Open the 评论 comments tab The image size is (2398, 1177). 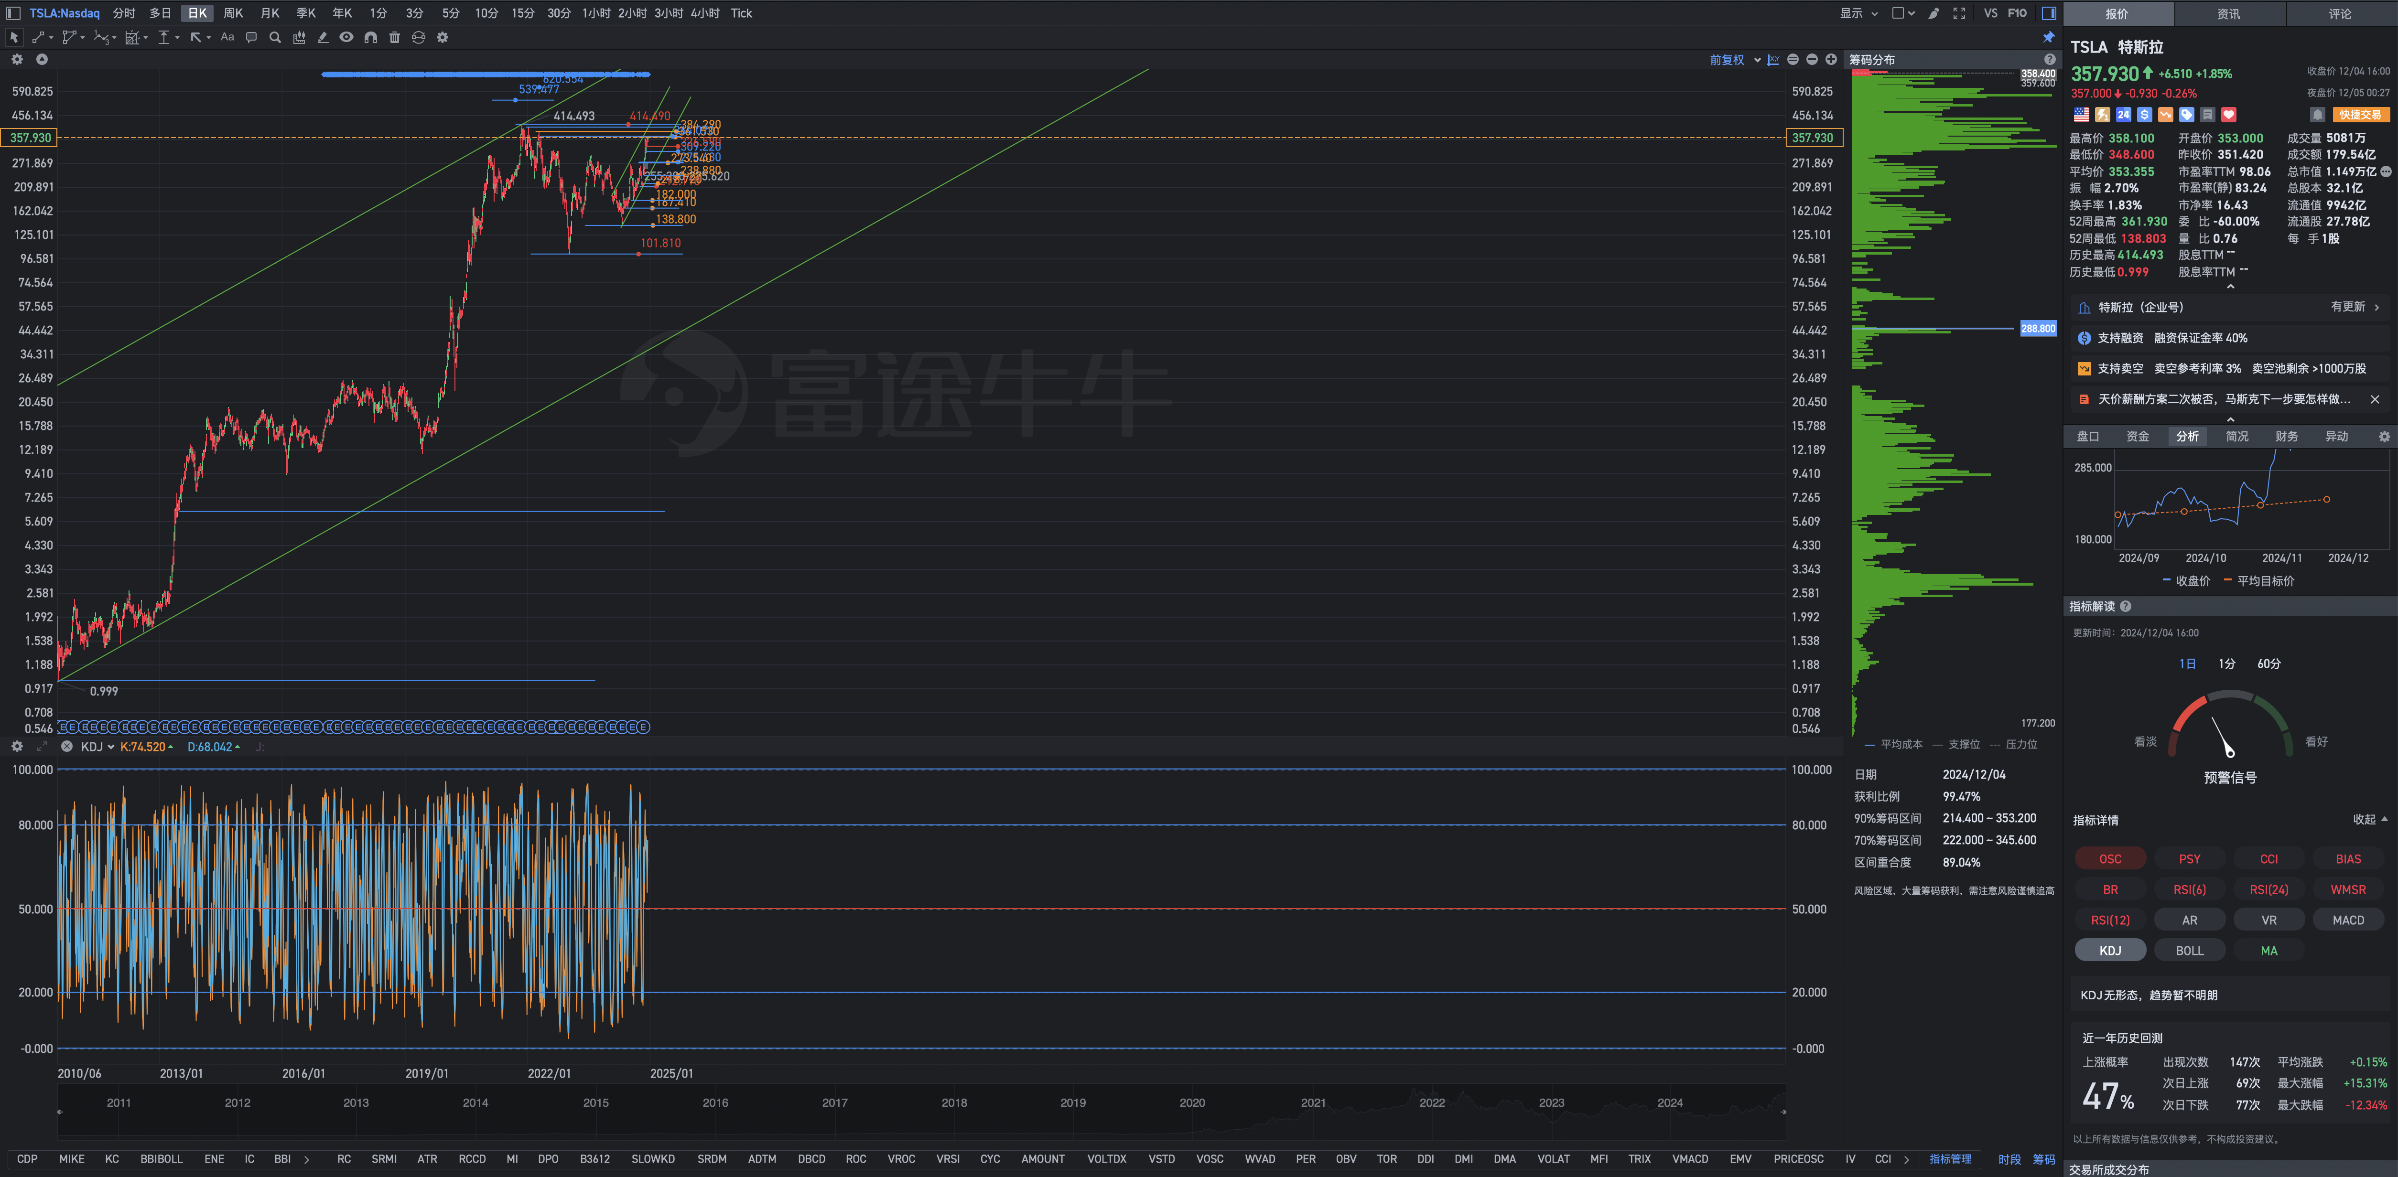coord(2340,14)
